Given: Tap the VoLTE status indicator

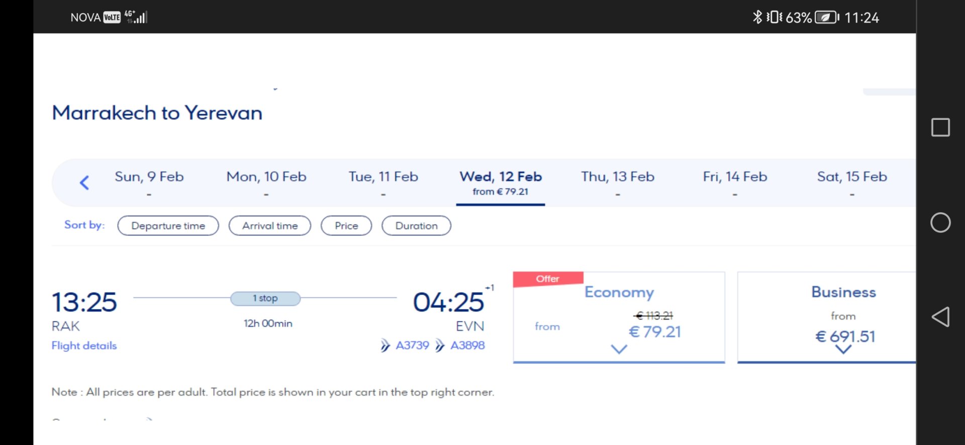Looking at the screenshot, I should point(112,18).
